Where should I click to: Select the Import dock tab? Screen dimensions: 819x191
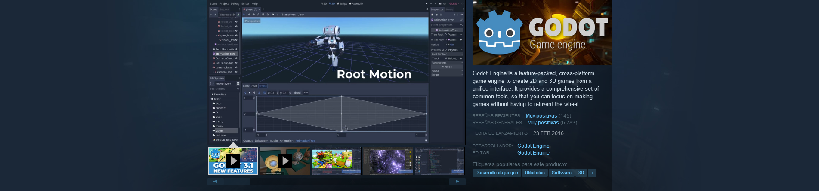[x=224, y=9]
